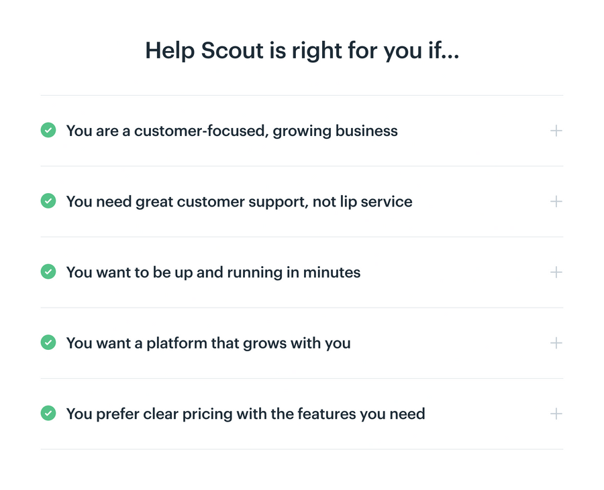Select the text 'You are a customer-focused, growing business'
Viewport: 604px width, 490px height.
[x=232, y=131]
